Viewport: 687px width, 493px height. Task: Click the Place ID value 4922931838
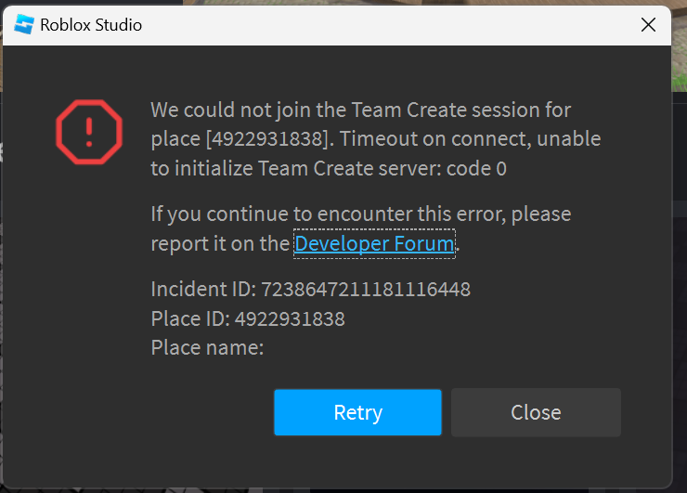point(290,319)
